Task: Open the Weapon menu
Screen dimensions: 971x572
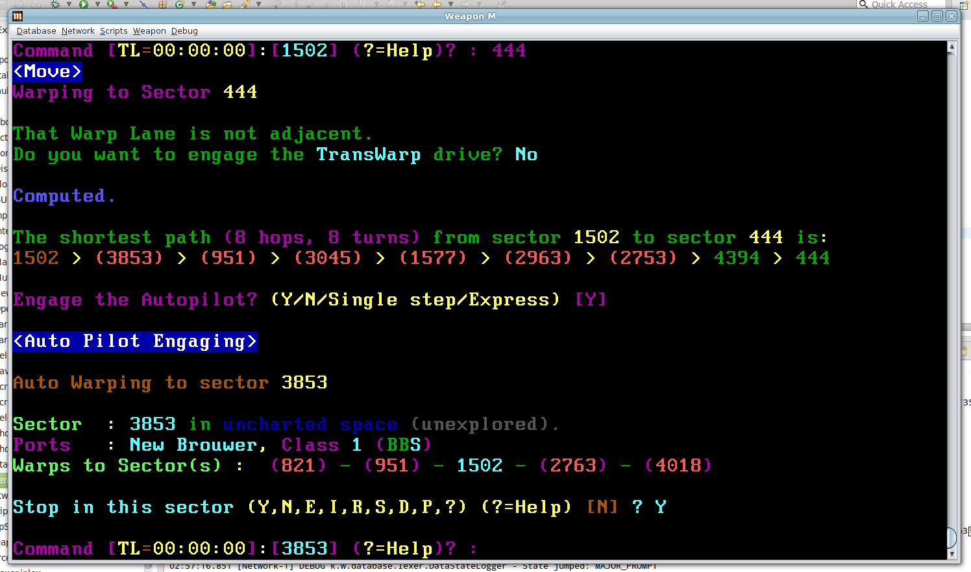Action: pos(149,30)
